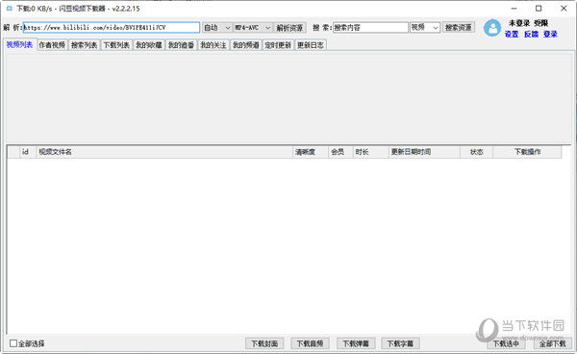This screenshot has width=577, height=354.
Task: Click the 下载操作 column header
Action: [527, 152]
